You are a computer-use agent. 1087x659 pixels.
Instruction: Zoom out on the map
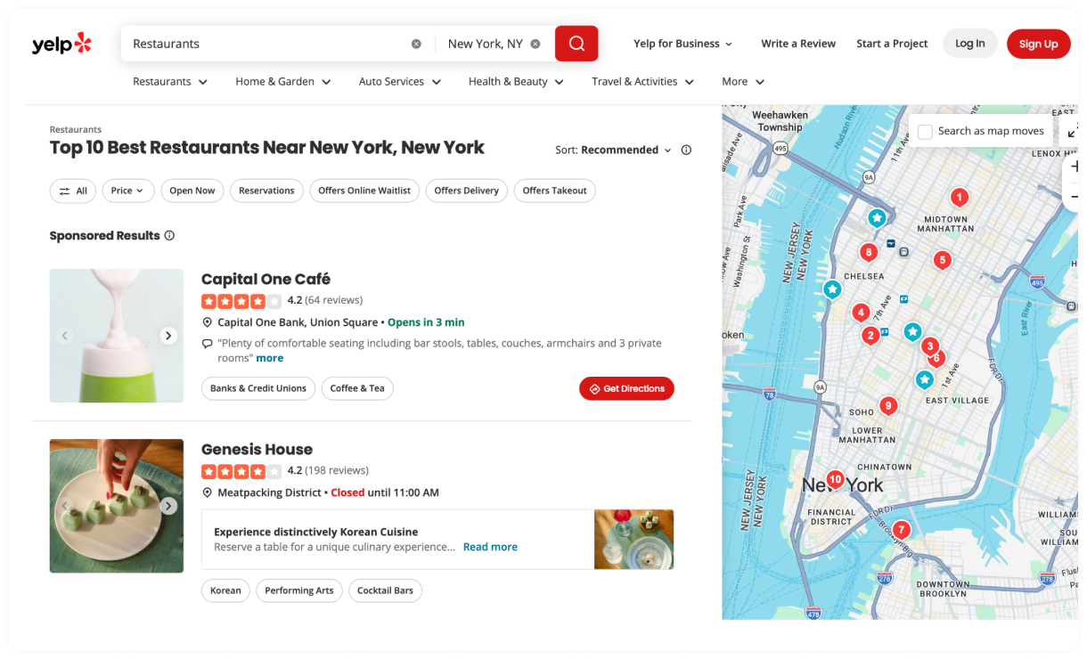(x=1073, y=196)
